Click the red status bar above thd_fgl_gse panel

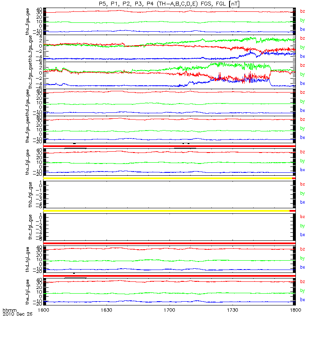[x=169, y=243]
